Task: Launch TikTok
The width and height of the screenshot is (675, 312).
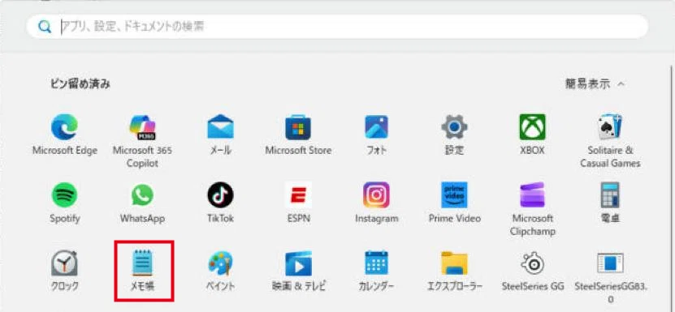Action: tap(220, 203)
